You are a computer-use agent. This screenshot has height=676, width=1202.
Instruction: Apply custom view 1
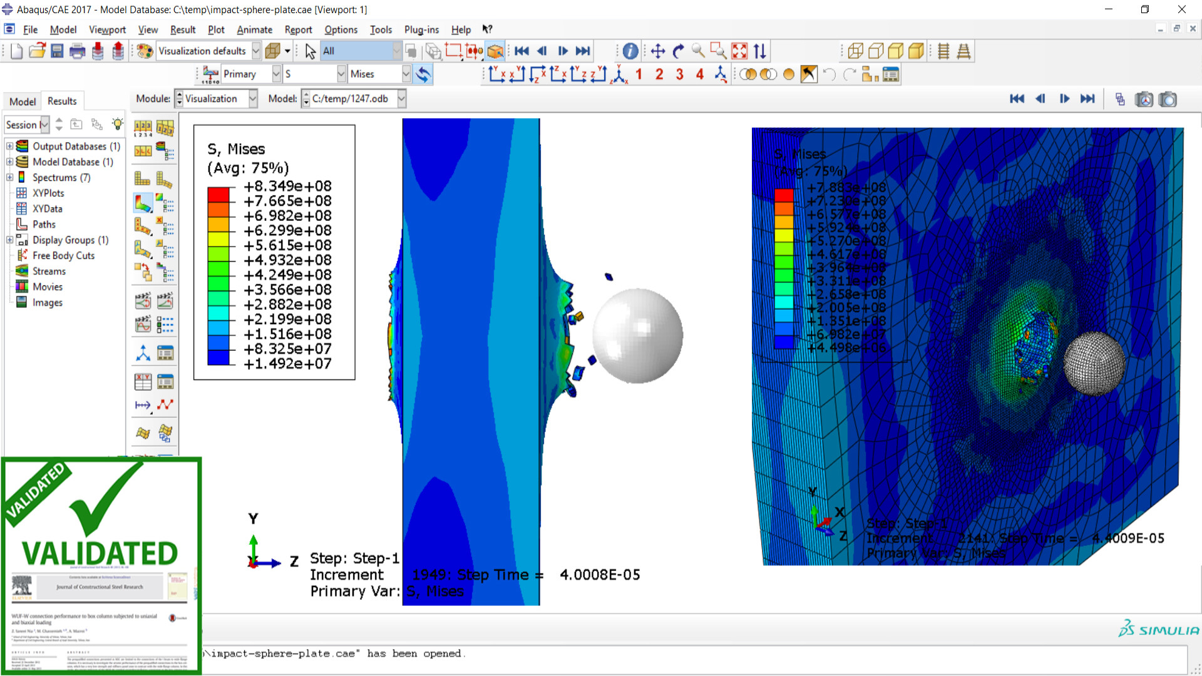pyautogui.click(x=639, y=74)
